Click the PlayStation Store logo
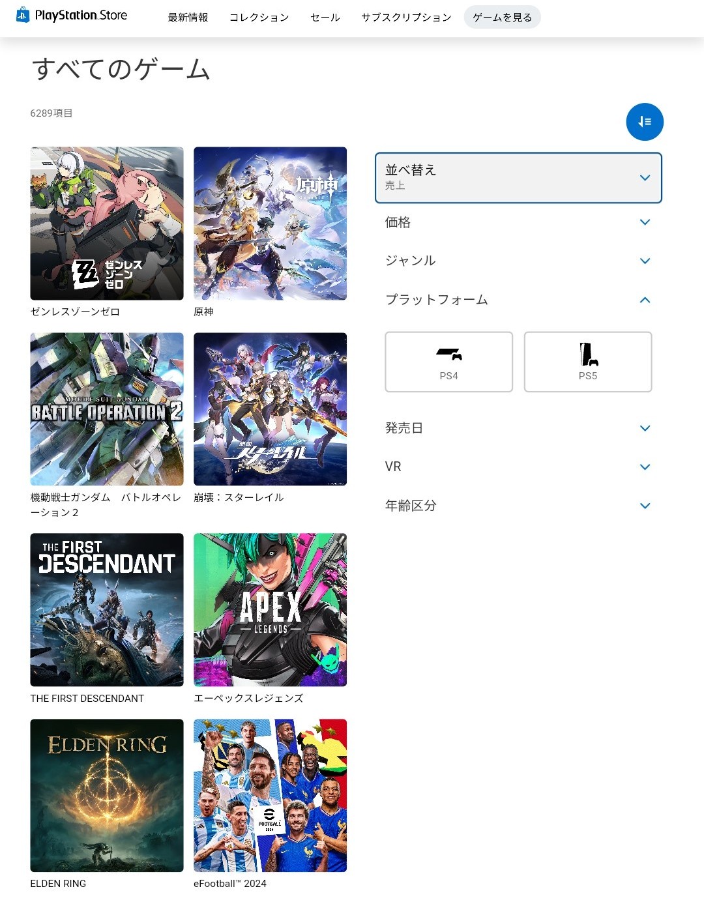Viewport: 704px width, 900px height. click(72, 15)
